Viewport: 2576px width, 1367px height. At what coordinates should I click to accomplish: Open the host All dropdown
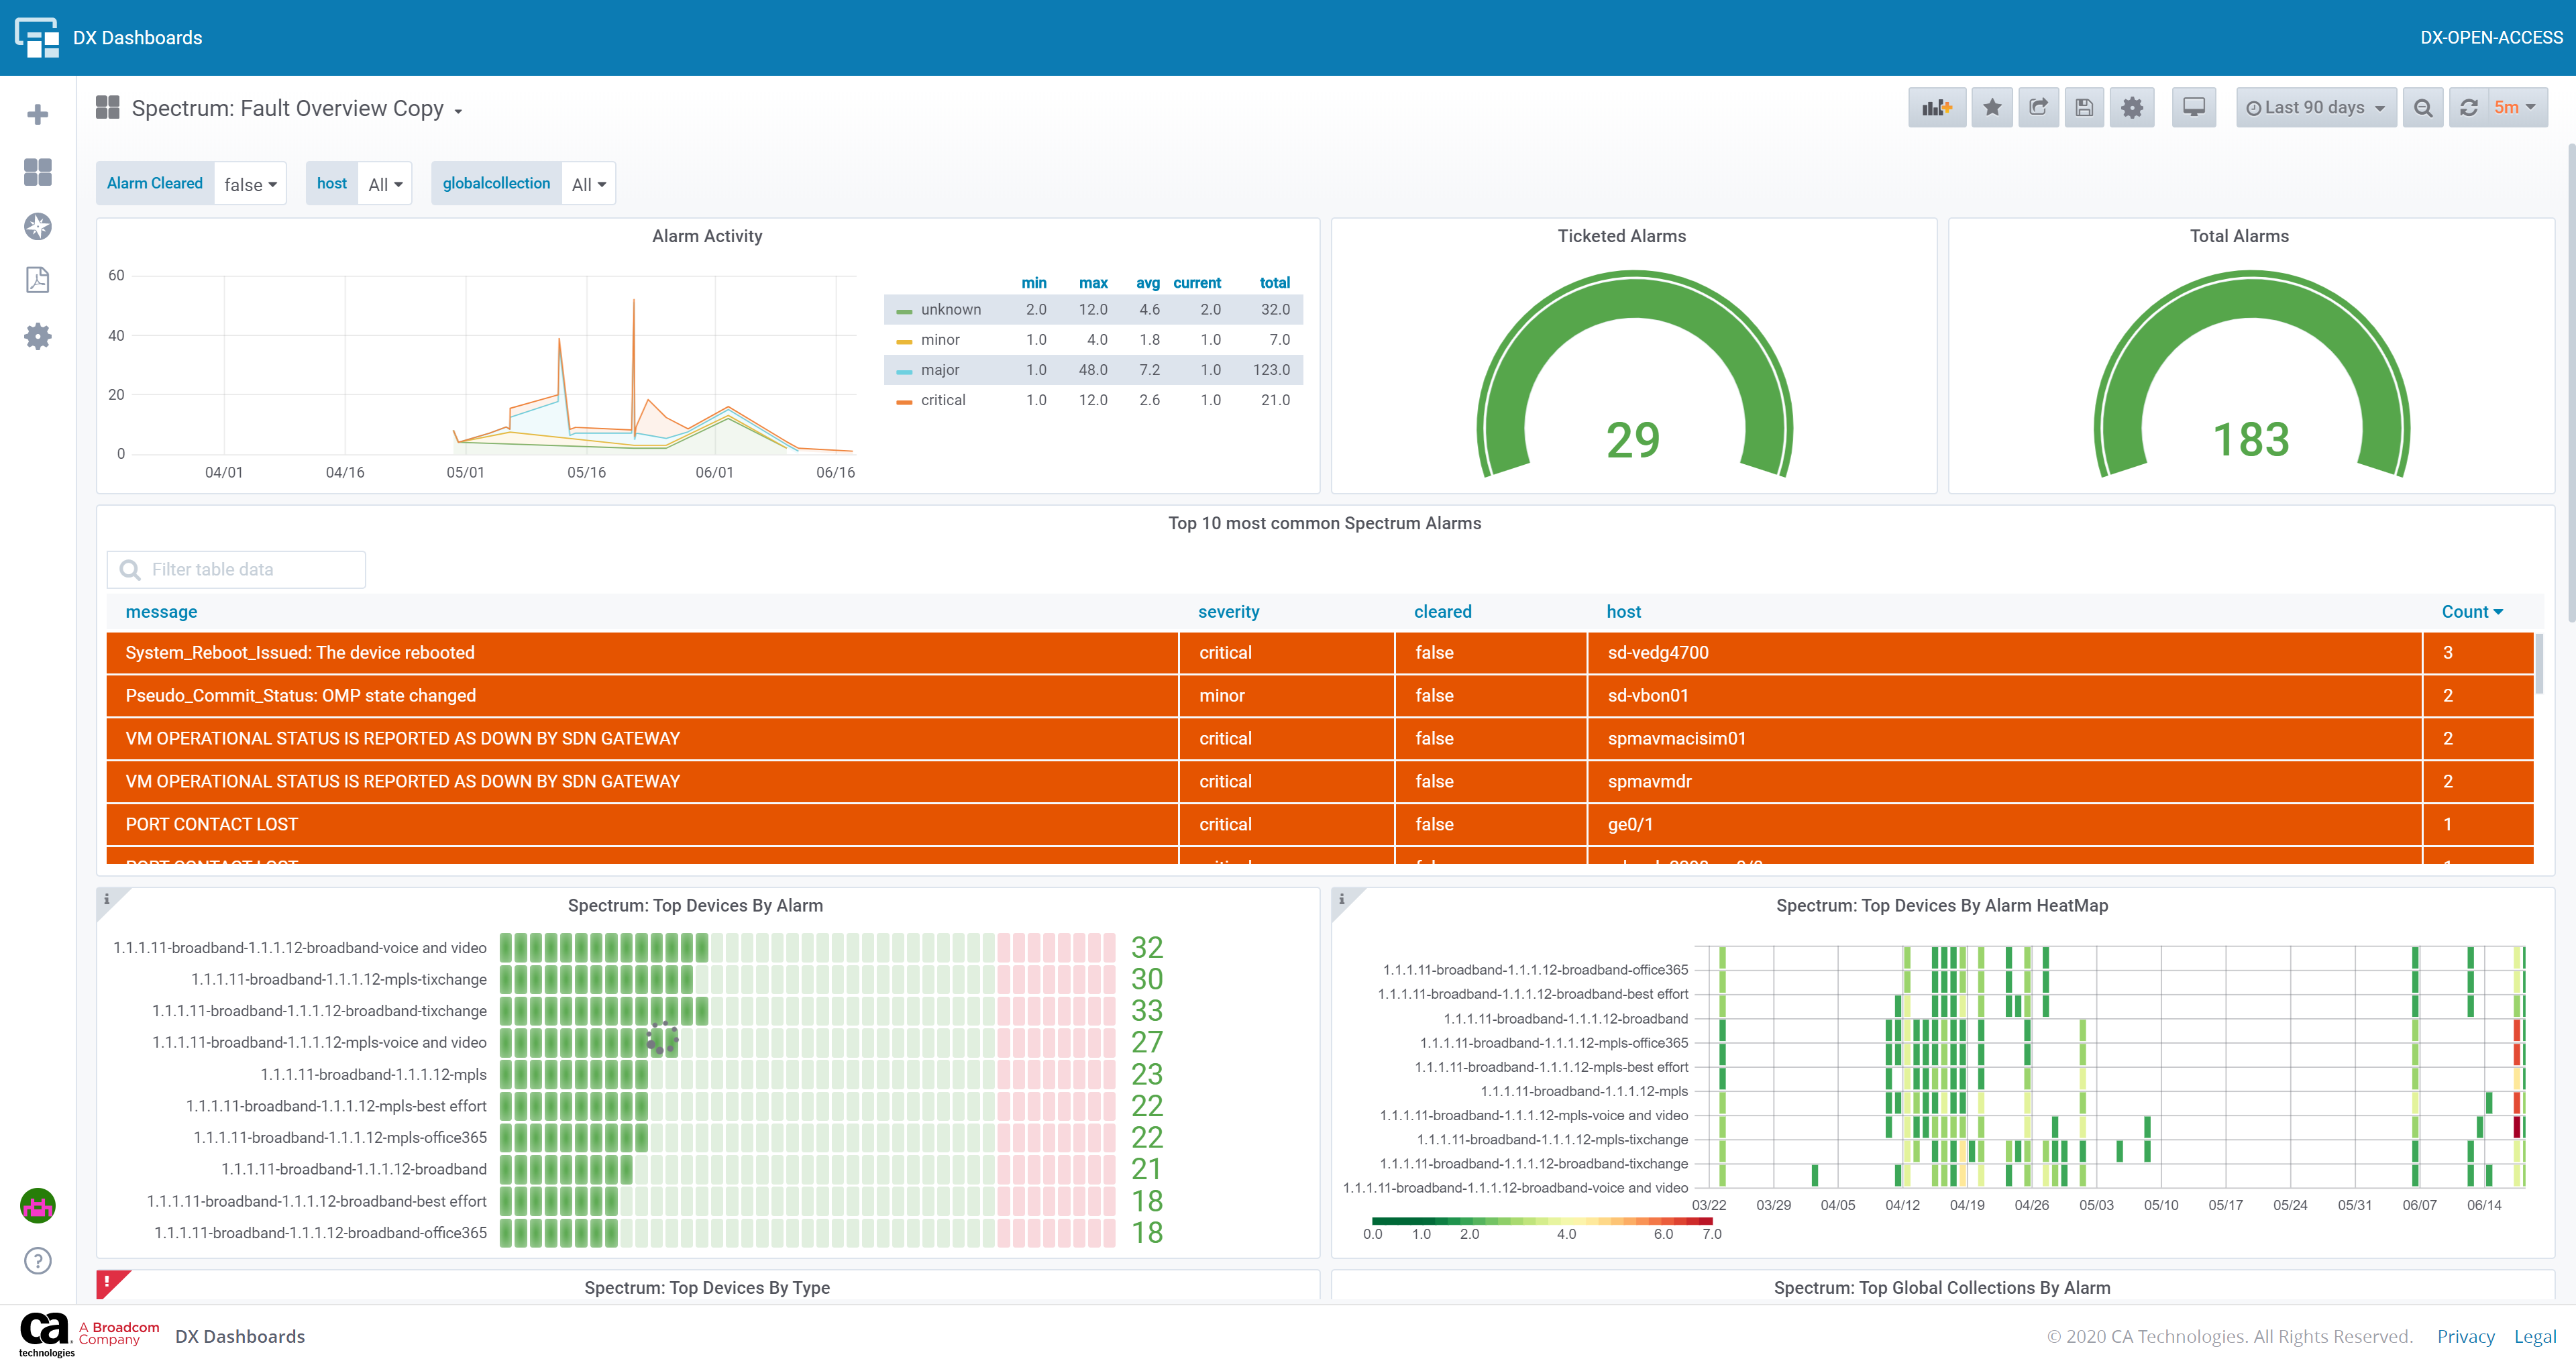pos(385,184)
